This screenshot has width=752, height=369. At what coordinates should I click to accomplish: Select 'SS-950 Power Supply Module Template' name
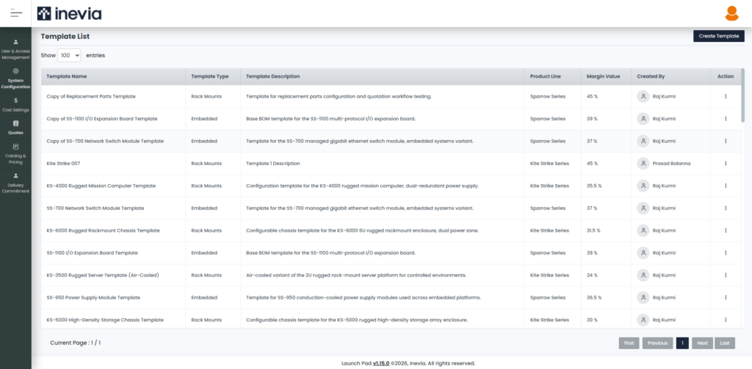point(93,298)
